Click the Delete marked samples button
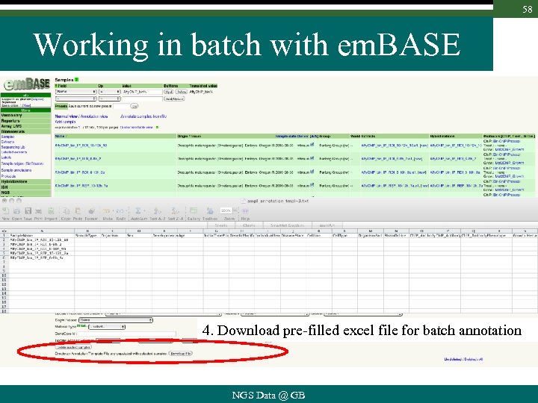The width and height of the screenshot is (538, 403). click(73, 347)
